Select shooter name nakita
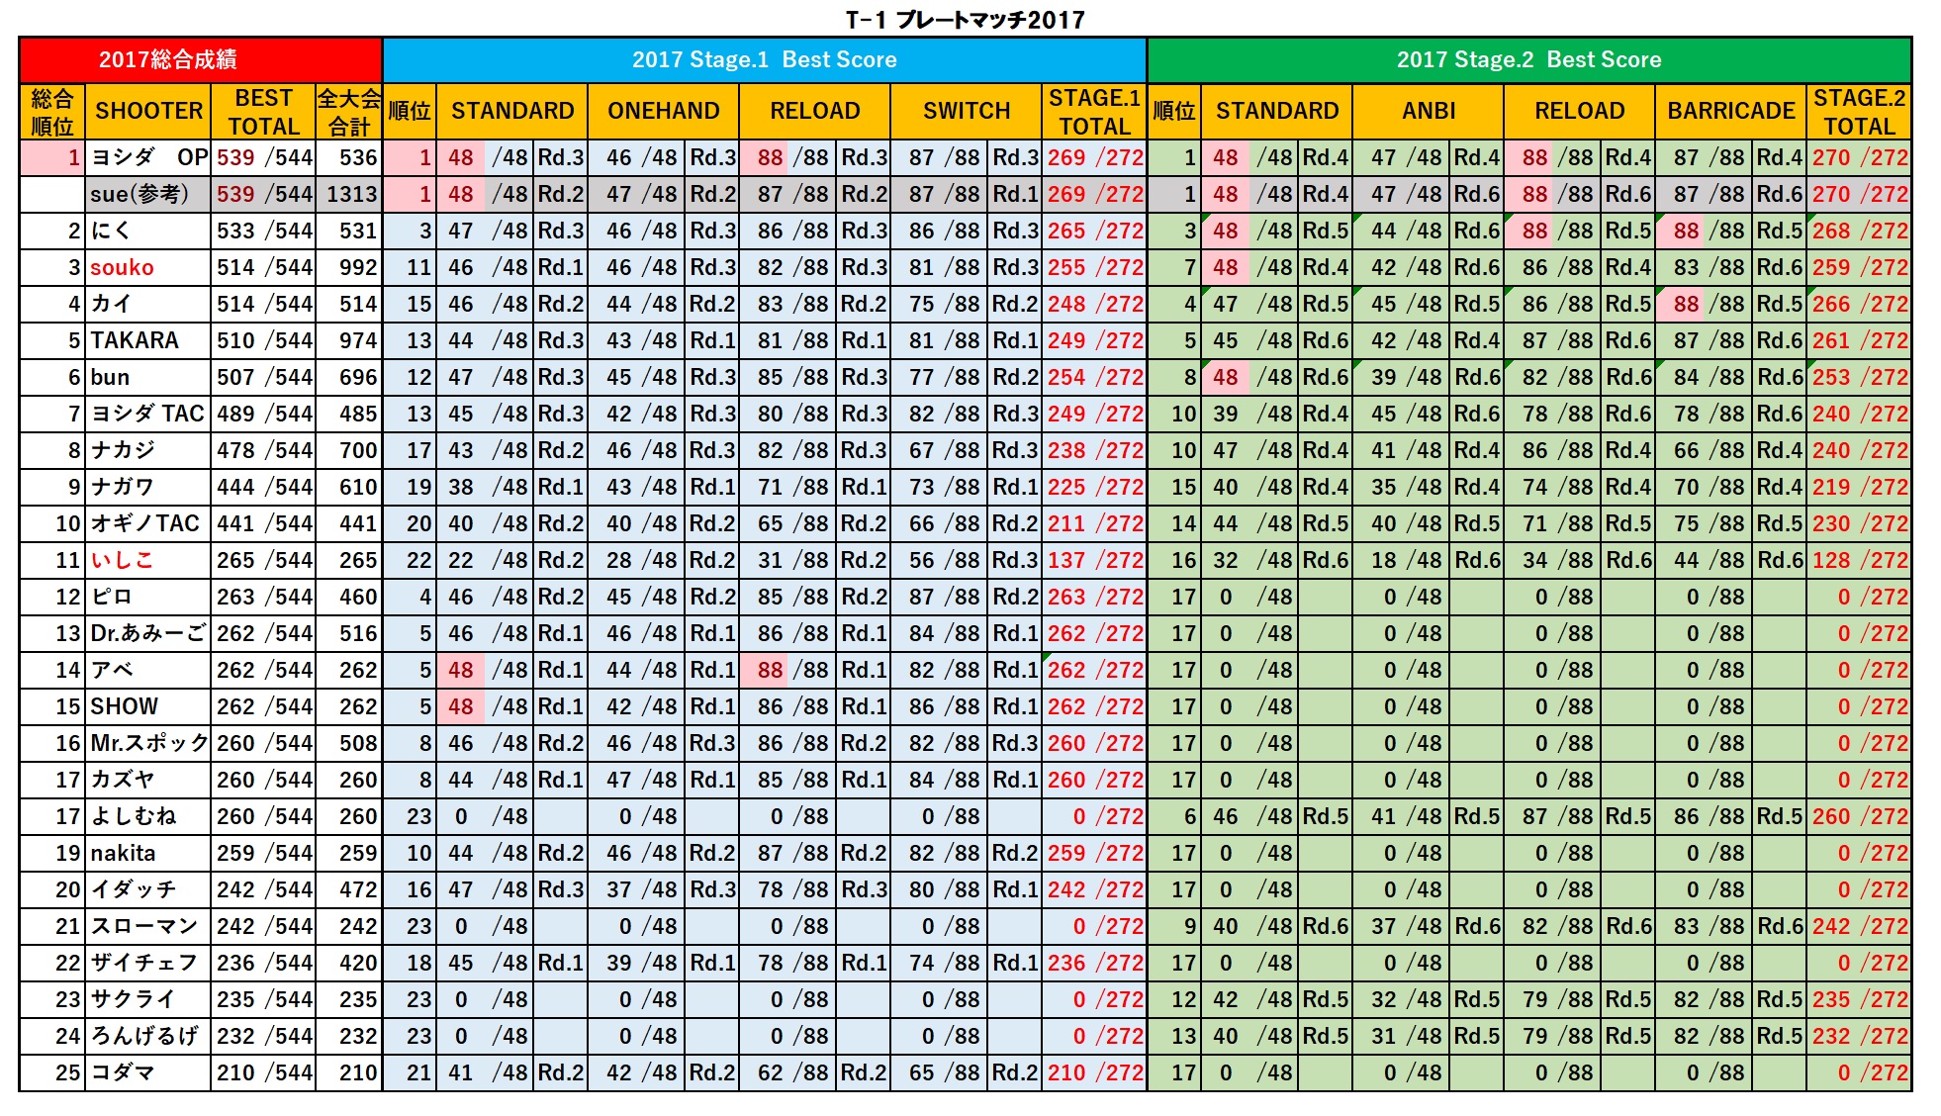 tap(123, 853)
